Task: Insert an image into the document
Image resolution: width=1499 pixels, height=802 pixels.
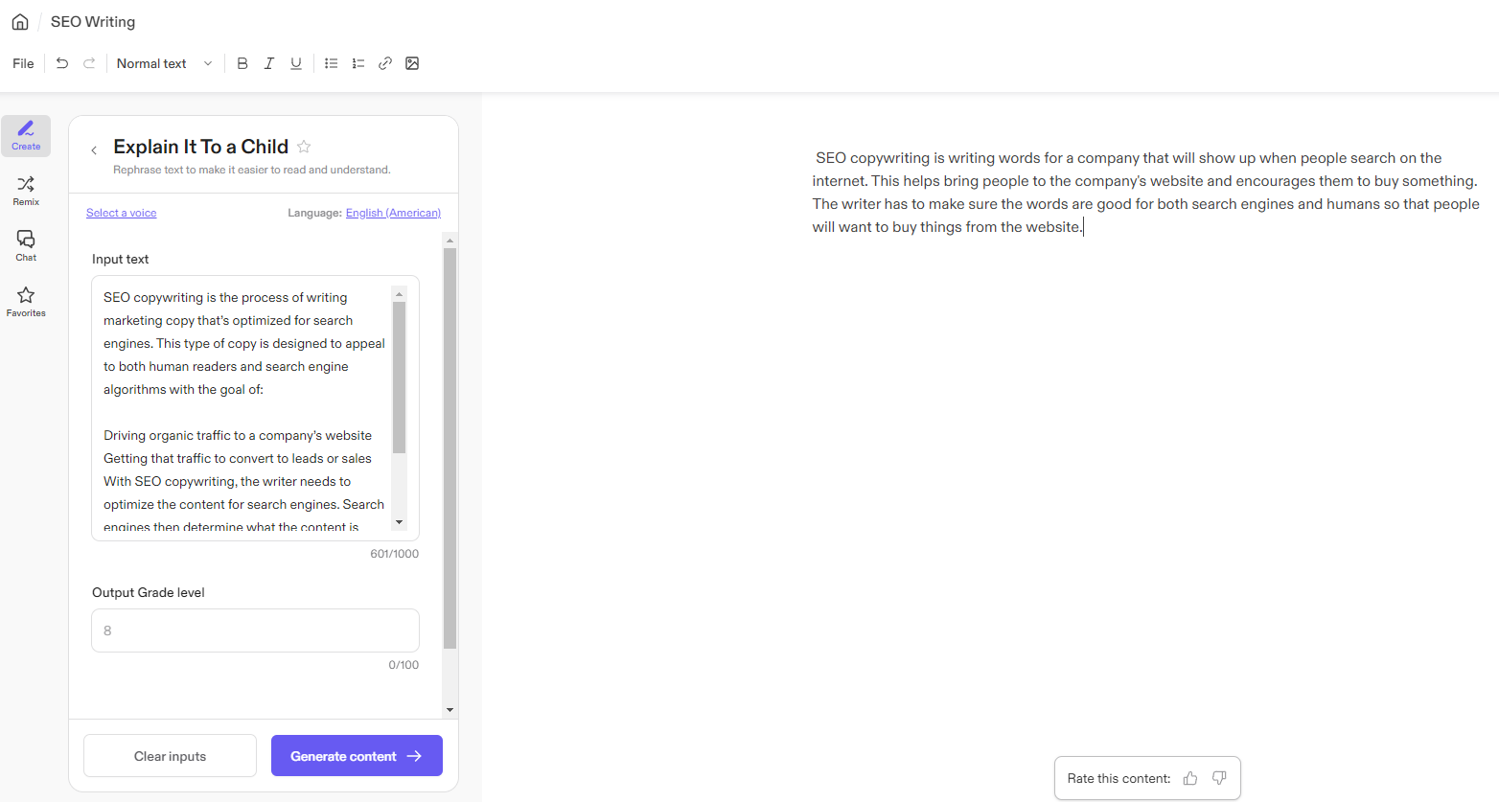Action: click(x=412, y=63)
